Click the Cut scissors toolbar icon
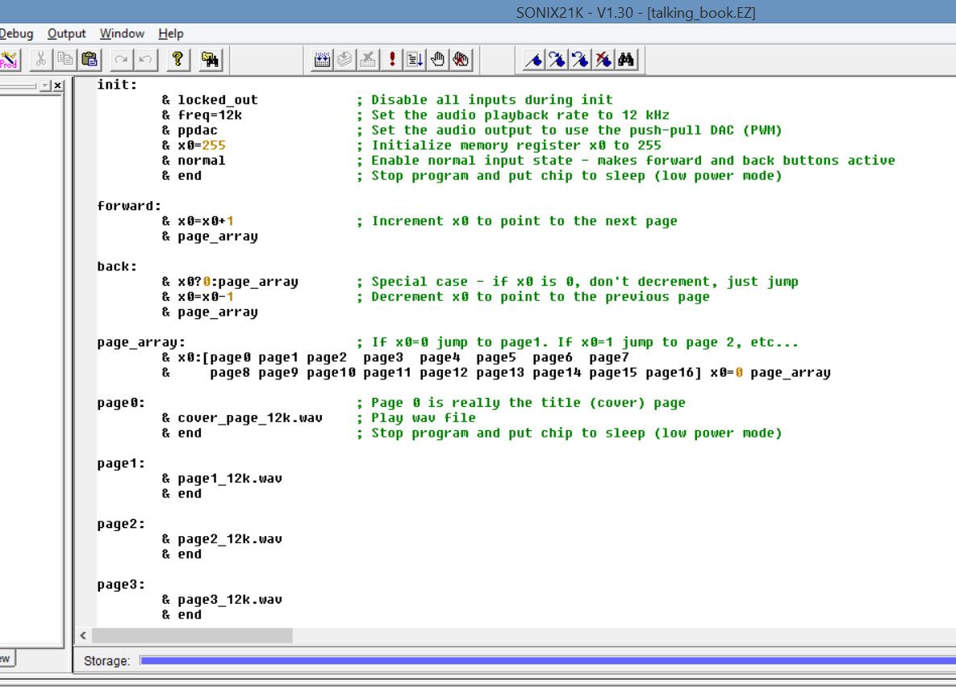Screen dimensions: 956x691 click(x=41, y=59)
